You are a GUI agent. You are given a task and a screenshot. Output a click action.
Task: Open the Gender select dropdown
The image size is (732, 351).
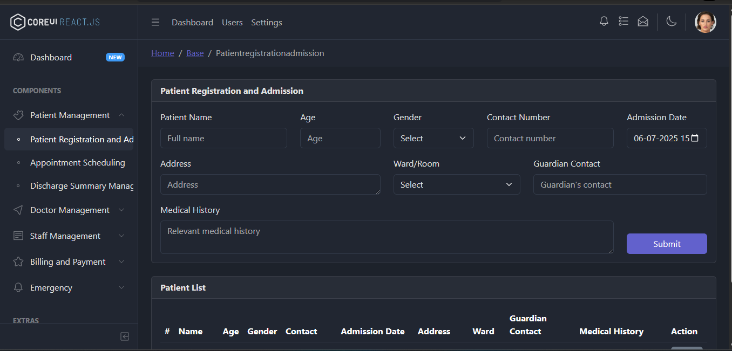433,139
